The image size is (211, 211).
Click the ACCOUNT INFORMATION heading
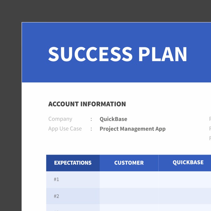[x=87, y=104]
